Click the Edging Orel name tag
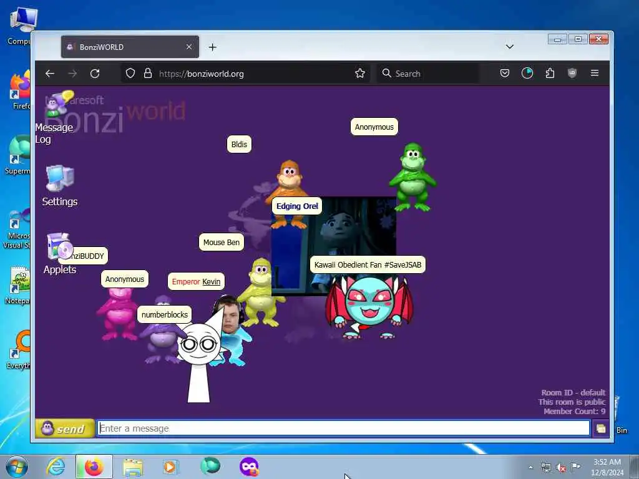 (297, 206)
